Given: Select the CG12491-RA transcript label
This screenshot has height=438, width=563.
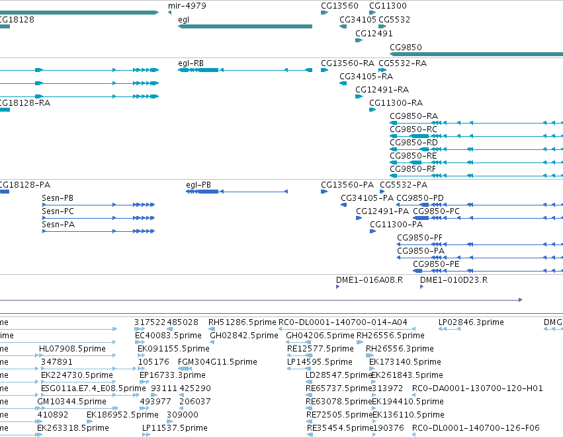Looking at the screenshot, I should point(382,90).
